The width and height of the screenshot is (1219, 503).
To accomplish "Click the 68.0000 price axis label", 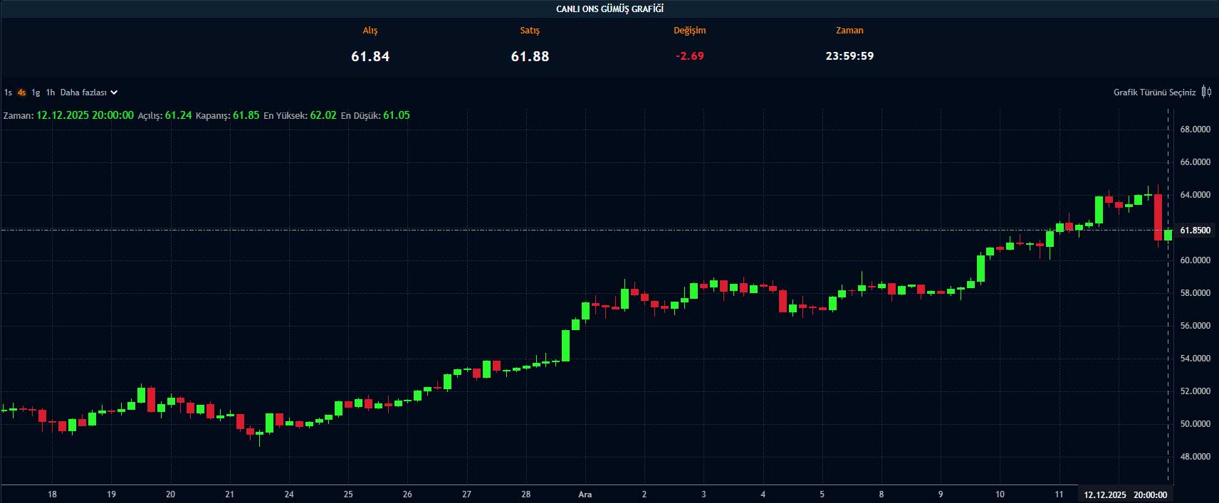I will coord(1195,129).
